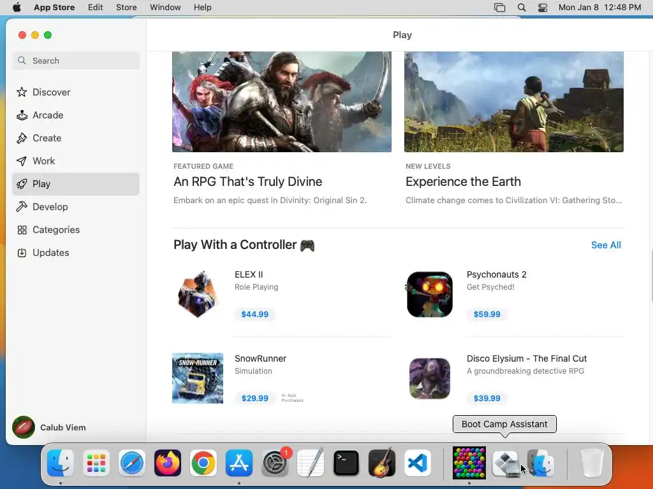Click Experience the Earth headline

pyautogui.click(x=463, y=181)
